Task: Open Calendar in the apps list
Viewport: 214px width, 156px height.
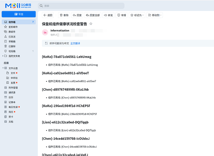Action: (x=11, y=97)
